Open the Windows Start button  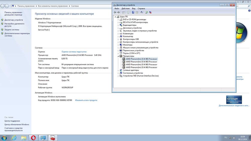4,138
